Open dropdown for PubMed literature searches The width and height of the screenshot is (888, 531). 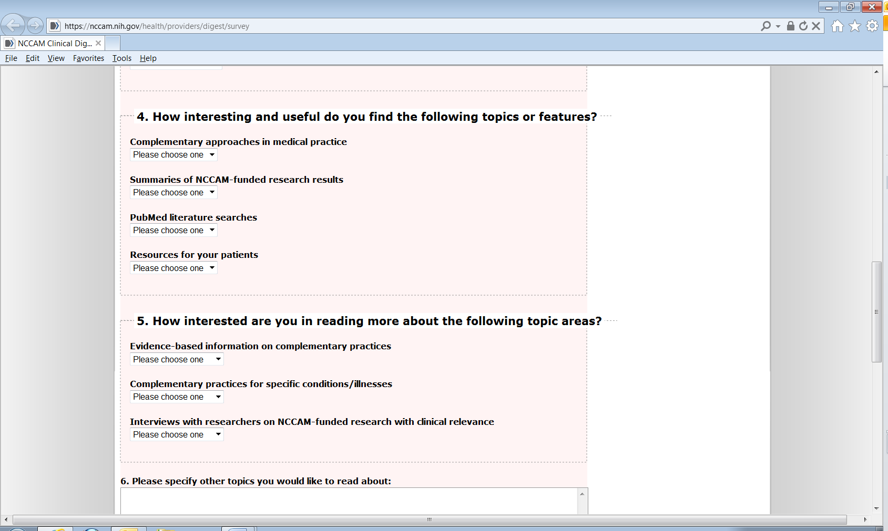[x=173, y=230]
